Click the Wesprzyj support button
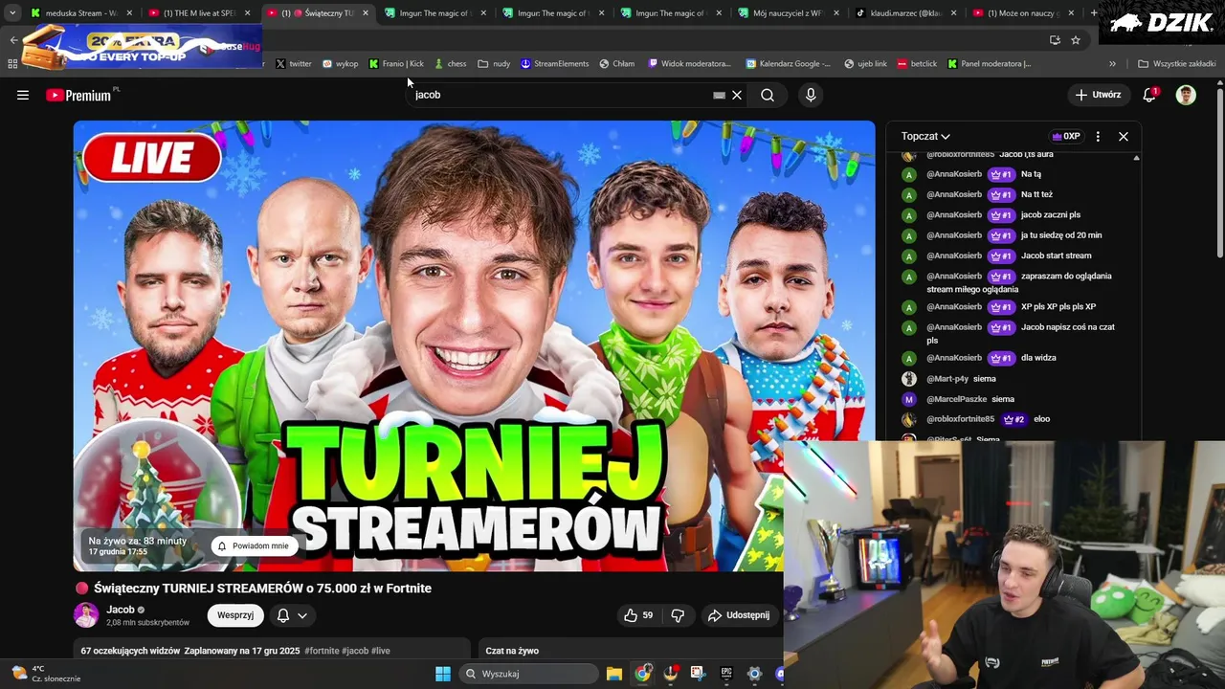Screen dimensions: 1225x689 pos(235,615)
